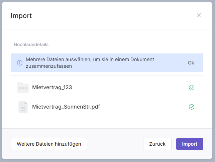This screenshot has height=162, width=215.
Task: Close the Import dialog with the X icon
Action: pyautogui.click(x=199, y=15)
